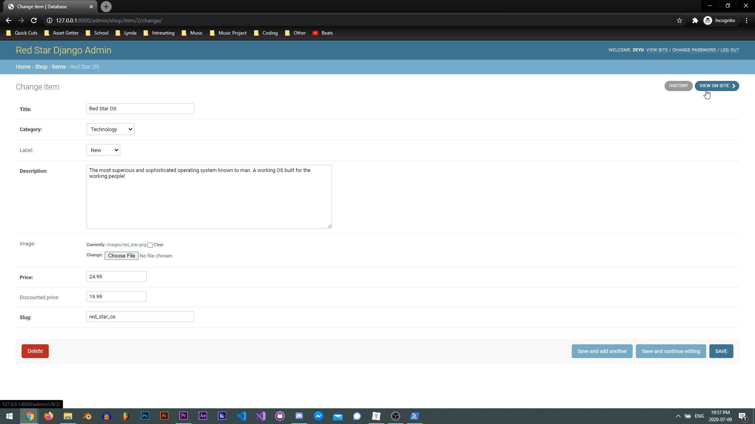This screenshot has height=424, width=755.
Task: Reload the page with refresh icon
Action: (x=34, y=20)
